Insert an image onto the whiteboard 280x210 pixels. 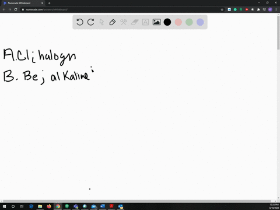pyautogui.click(x=156, y=22)
